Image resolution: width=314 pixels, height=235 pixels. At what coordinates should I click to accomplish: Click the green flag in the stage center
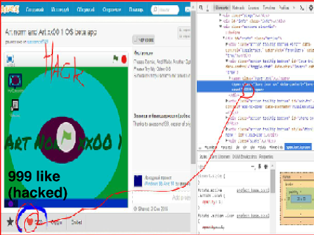coord(66,137)
